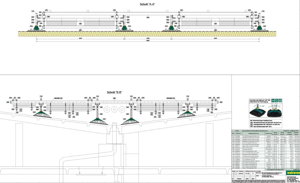Screen dimensions: 300x183
Task: Click label 200 at the beam's left end in Schnitt B-B
Action: [8, 102]
